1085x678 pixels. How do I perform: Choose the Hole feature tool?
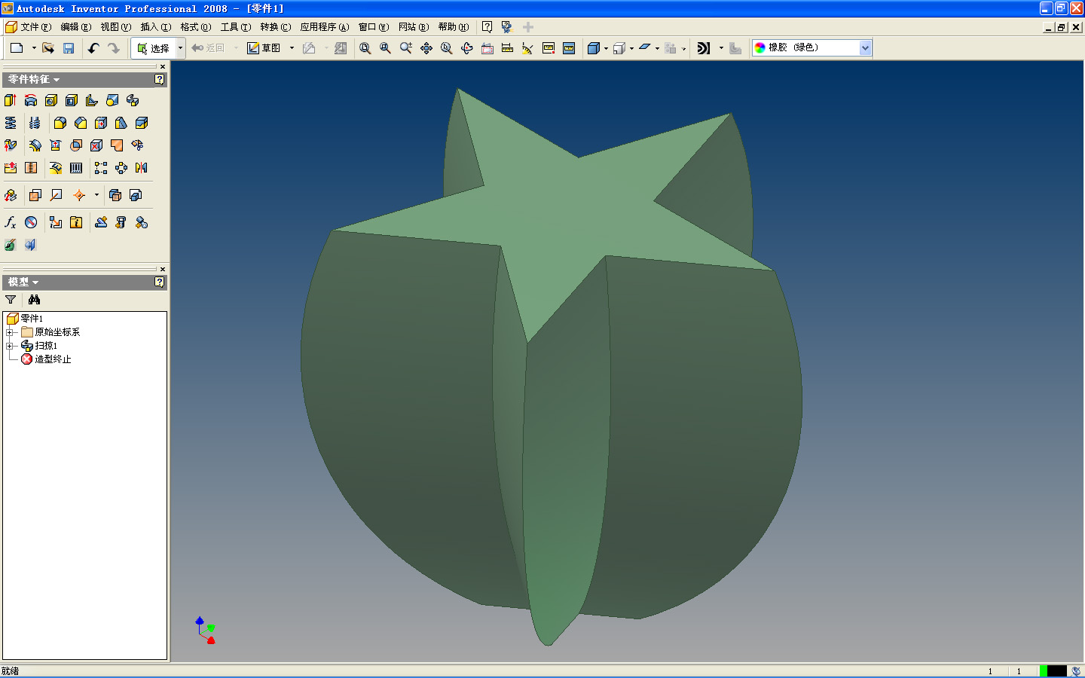[x=51, y=100]
